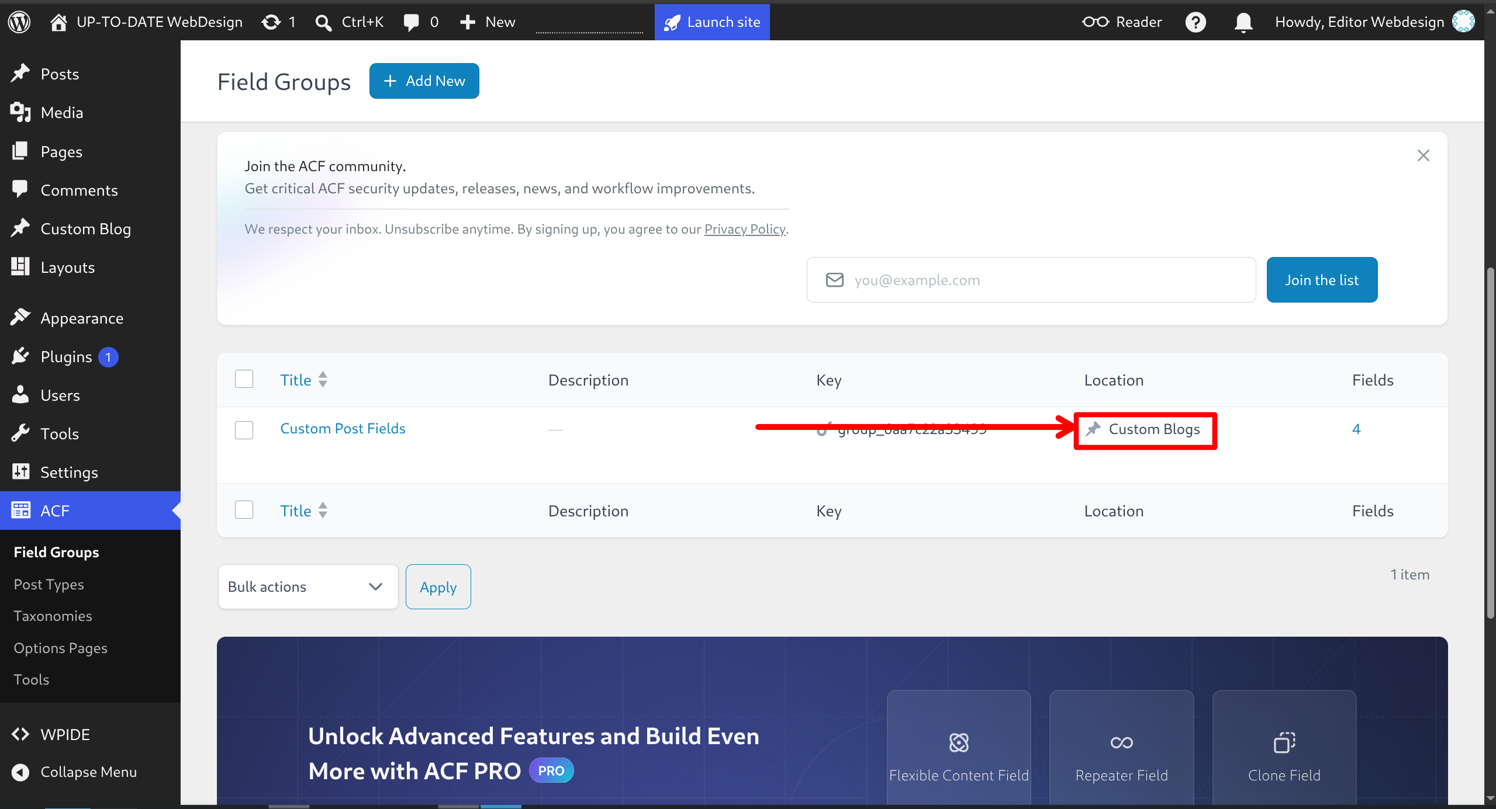This screenshot has width=1496, height=809.
Task: Click the Clone Field icon
Action: pos(1284,742)
